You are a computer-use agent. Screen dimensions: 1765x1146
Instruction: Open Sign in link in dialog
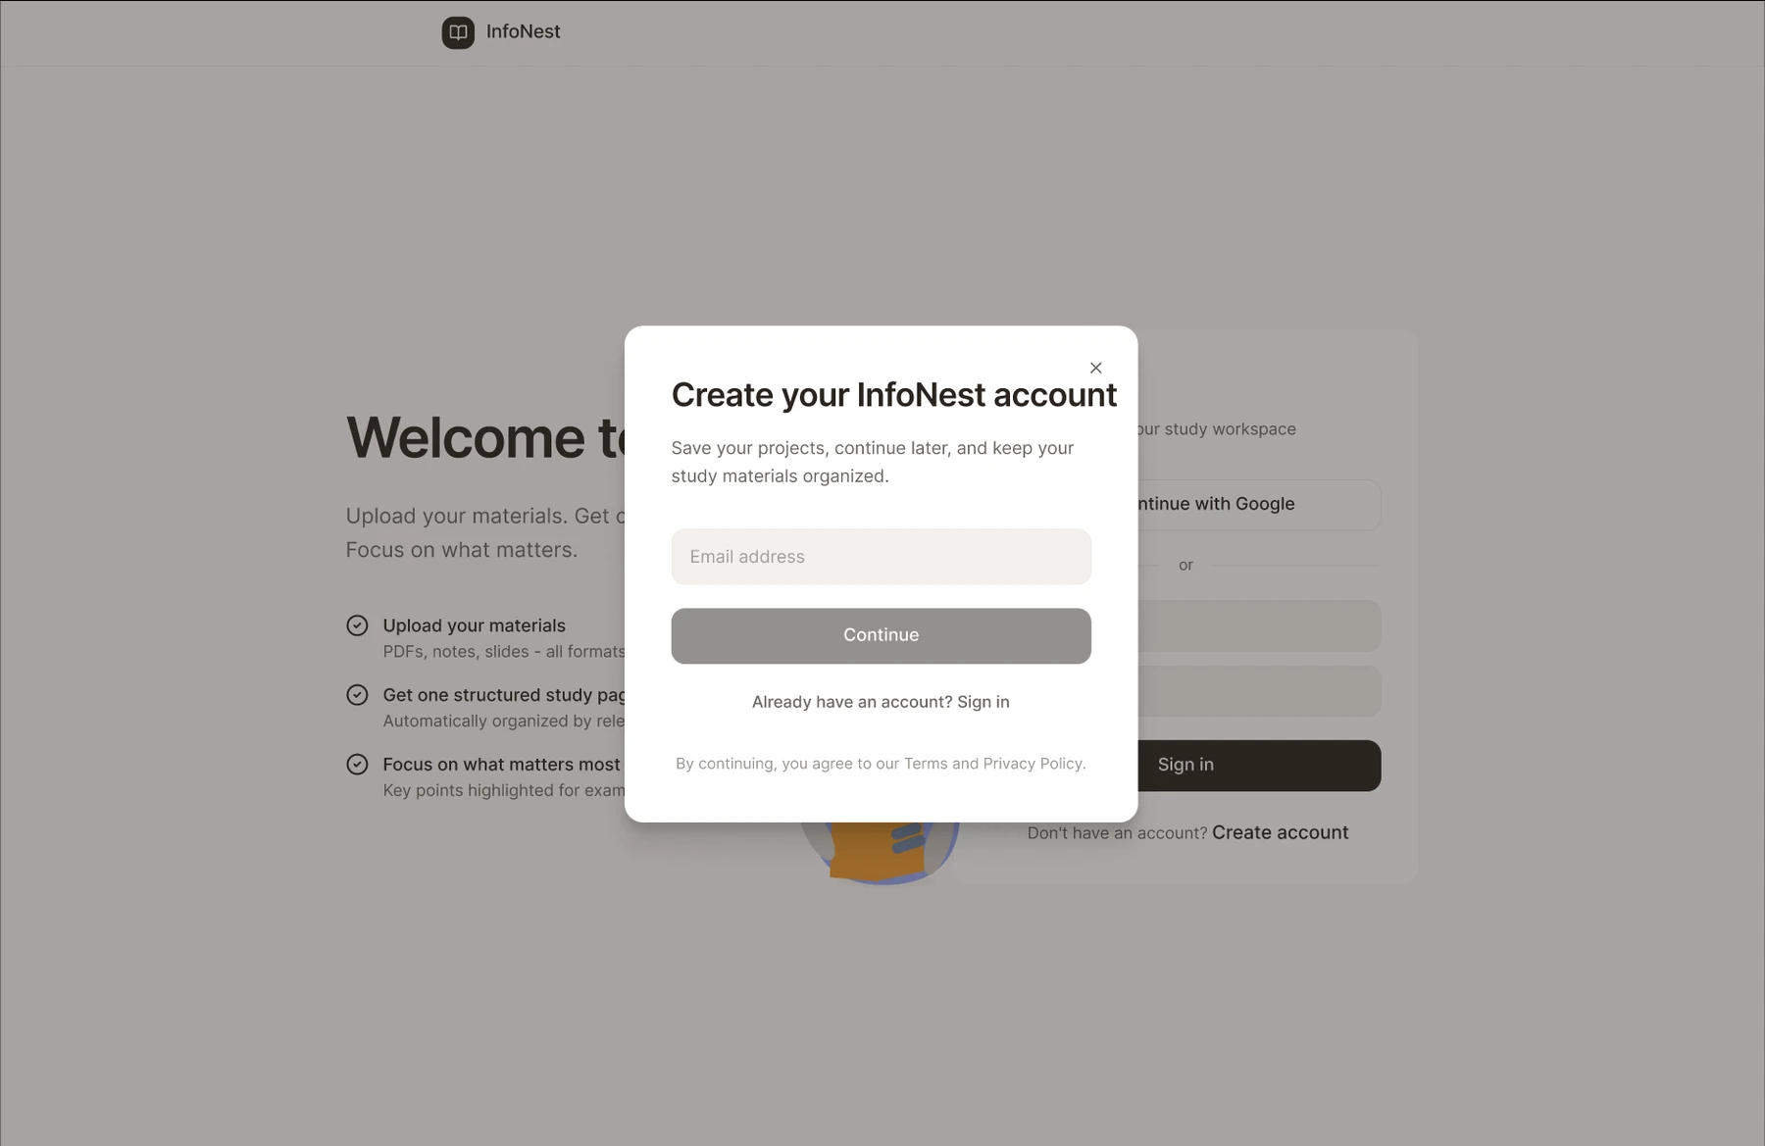(x=983, y=702)
